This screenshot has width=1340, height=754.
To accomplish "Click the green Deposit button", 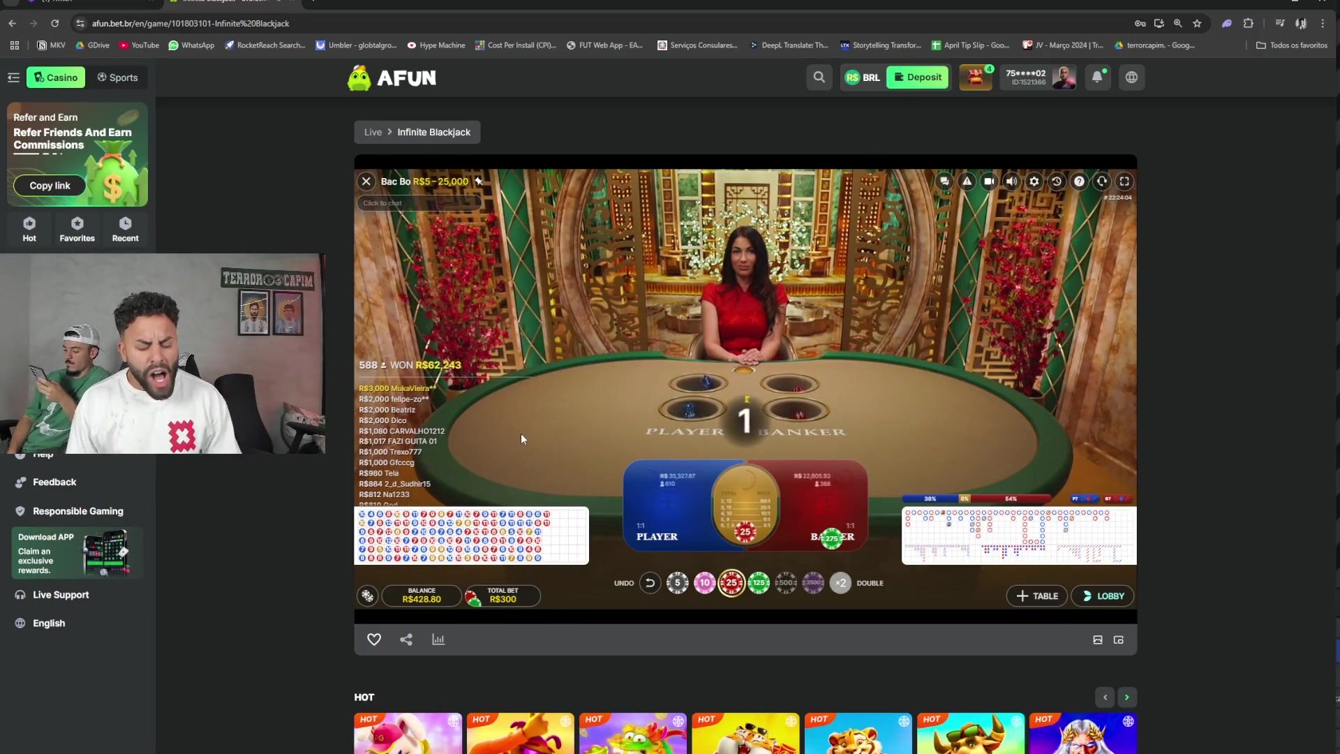I will [918, 77].
